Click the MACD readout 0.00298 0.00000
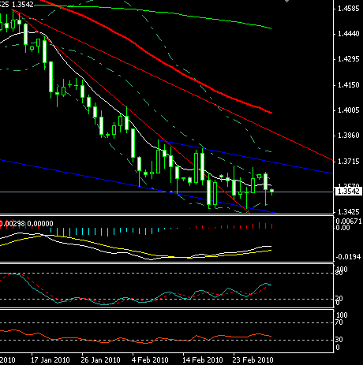 click(26, 224)
